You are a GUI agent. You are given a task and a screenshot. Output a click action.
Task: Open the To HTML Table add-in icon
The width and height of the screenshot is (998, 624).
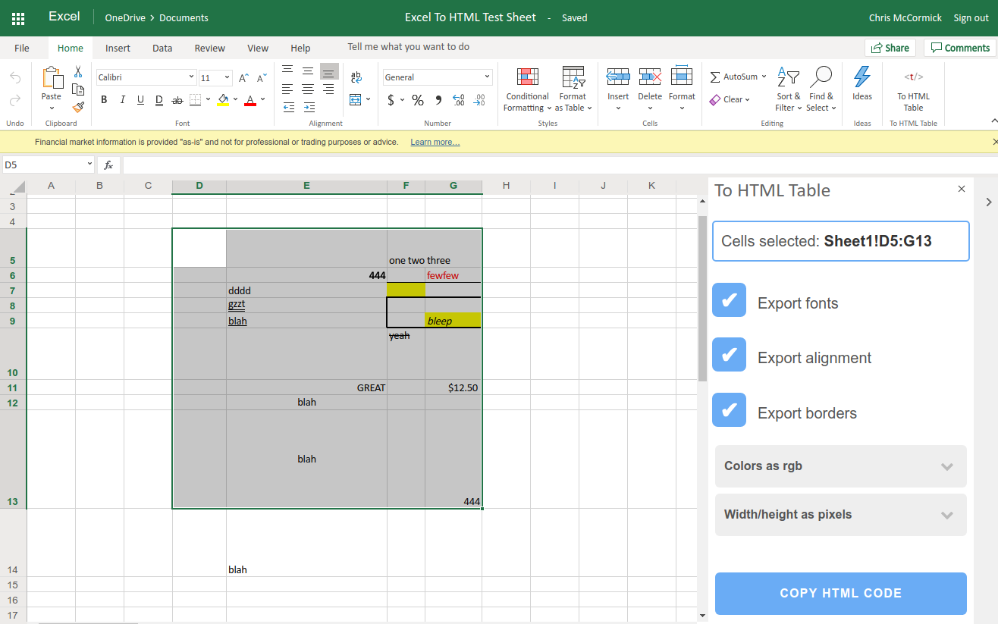(913, 86)
